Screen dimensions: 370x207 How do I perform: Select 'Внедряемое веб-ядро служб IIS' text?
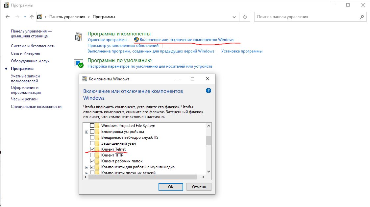130,137
